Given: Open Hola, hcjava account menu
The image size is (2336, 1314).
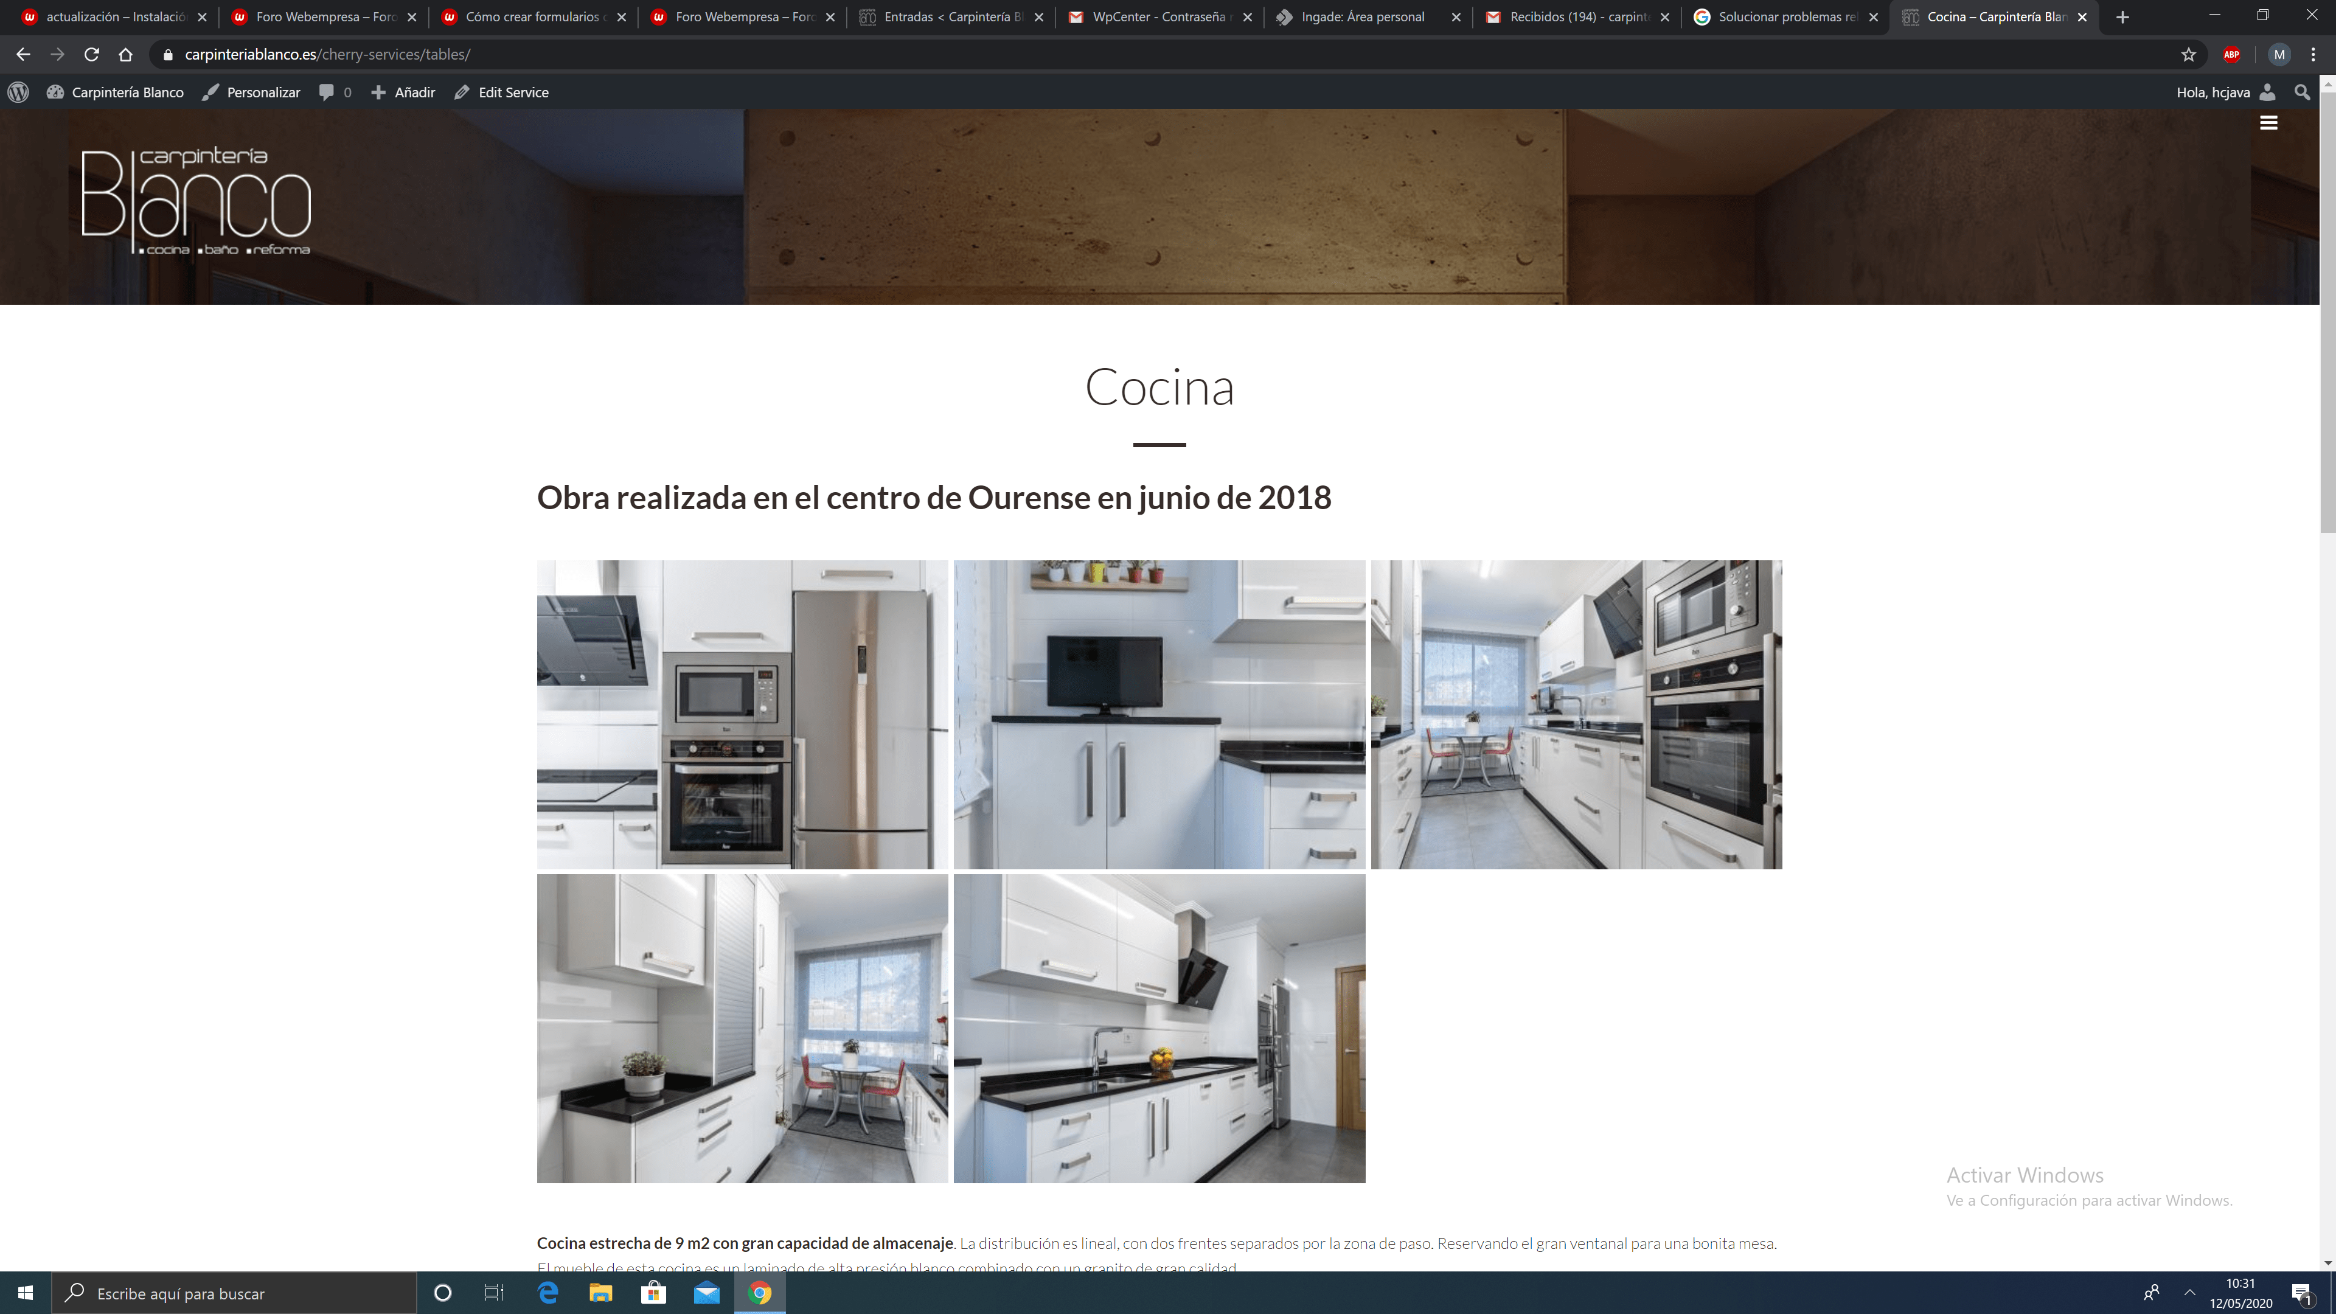Looking at the screenshot, I should click(2226, 92).
